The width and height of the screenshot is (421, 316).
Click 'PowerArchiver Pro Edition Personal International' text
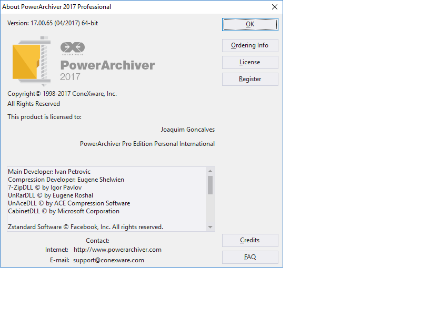coord(147,144)
